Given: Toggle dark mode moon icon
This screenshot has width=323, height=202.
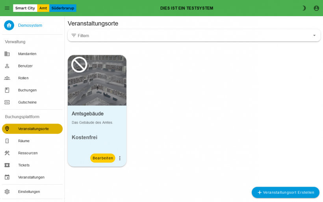Looking at the screenshot, I should coord(304,8).
